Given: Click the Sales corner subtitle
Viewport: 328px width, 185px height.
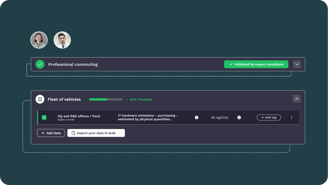Looking at the screenshot, I should pyautogui.click(x=66, y=120).
